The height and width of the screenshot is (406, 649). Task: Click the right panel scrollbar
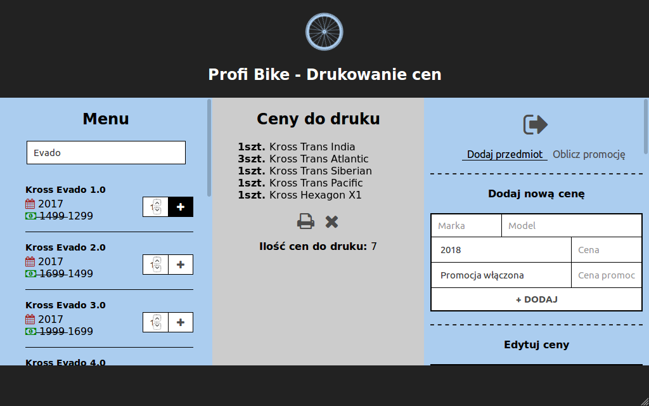pos(646,126)
